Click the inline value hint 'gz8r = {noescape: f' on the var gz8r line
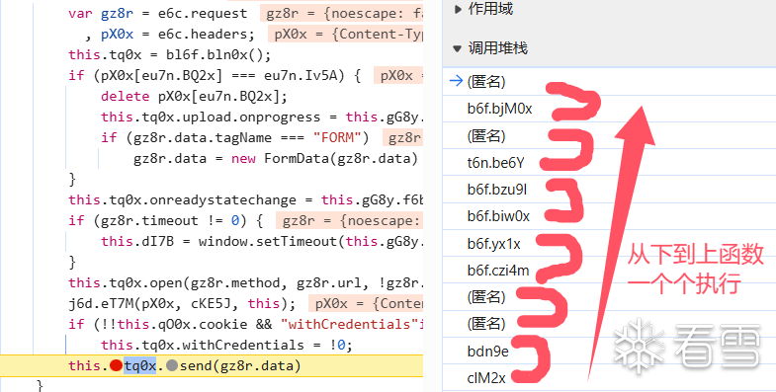Image resolution: width=776 pixels, height=392 pixels. click(x=342, y=14)
